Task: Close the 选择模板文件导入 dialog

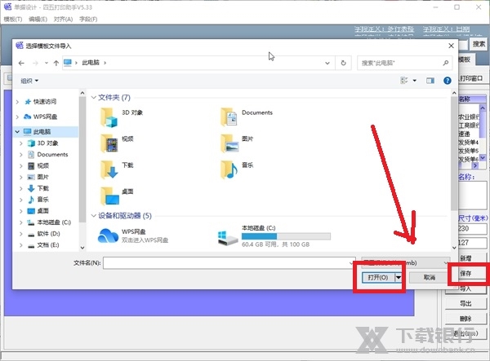Action: tap(451, 46)
